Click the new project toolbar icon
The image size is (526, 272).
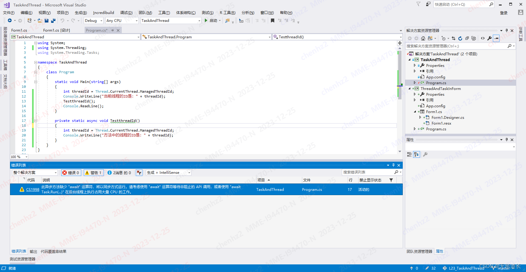click(29, 20)
